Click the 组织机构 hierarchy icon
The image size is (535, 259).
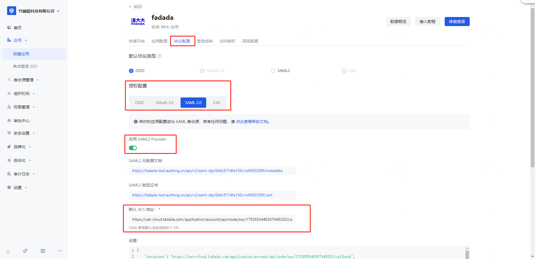point(9,94)
